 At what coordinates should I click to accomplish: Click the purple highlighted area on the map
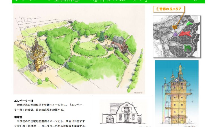pos(175,34)
